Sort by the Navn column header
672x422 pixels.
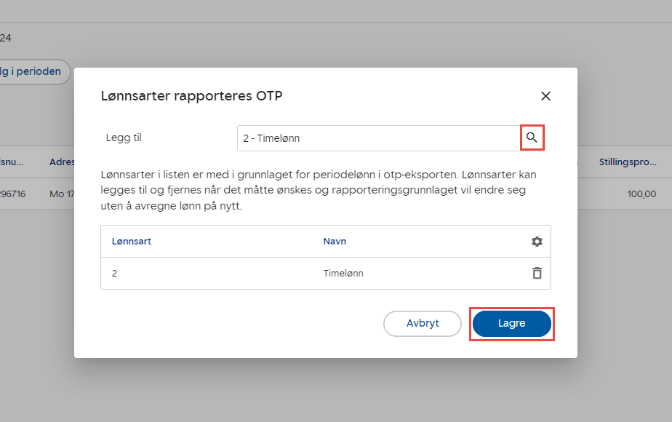(335, 242)
